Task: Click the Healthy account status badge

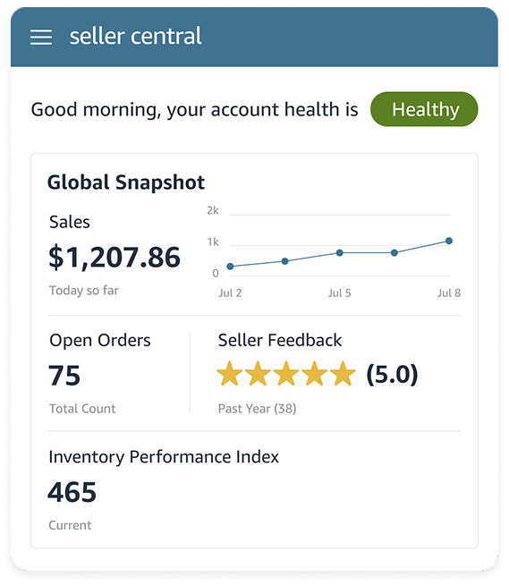Action: [424, 109]
